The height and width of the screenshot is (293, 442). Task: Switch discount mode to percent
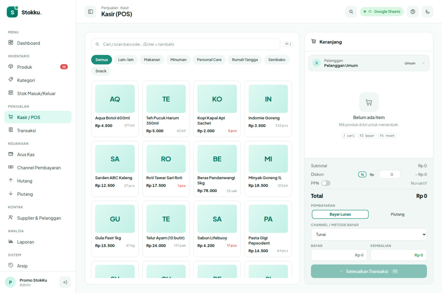(x=362, y=175)
